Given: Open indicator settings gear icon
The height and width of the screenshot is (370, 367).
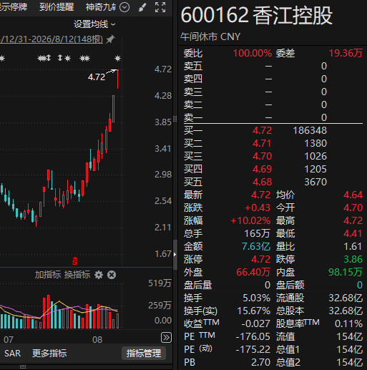Looking at the screenshot, I should click(x=99, y=275).
